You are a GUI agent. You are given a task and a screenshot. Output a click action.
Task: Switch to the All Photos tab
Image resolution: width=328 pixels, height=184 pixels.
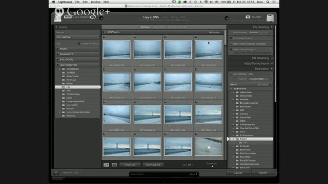coord(145,27)
